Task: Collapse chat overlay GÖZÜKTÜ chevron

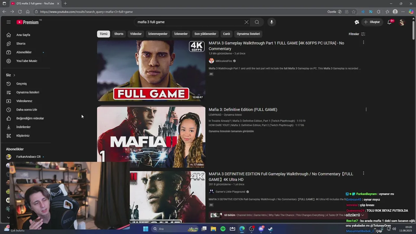Action: [363, 215]
